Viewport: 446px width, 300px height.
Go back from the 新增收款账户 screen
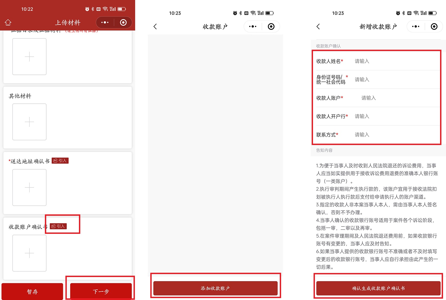coord(318,26)
